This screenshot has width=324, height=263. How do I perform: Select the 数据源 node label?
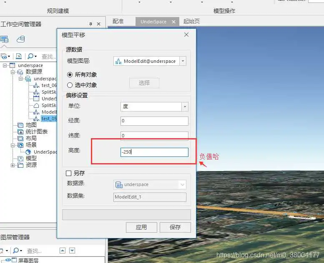point(34,72)
